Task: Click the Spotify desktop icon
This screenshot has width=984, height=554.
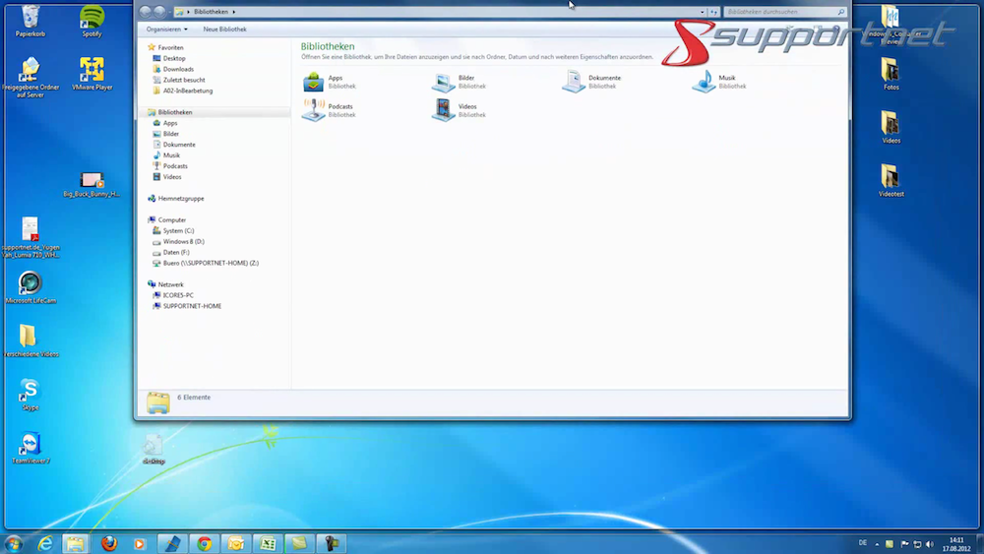Action: 92,19
